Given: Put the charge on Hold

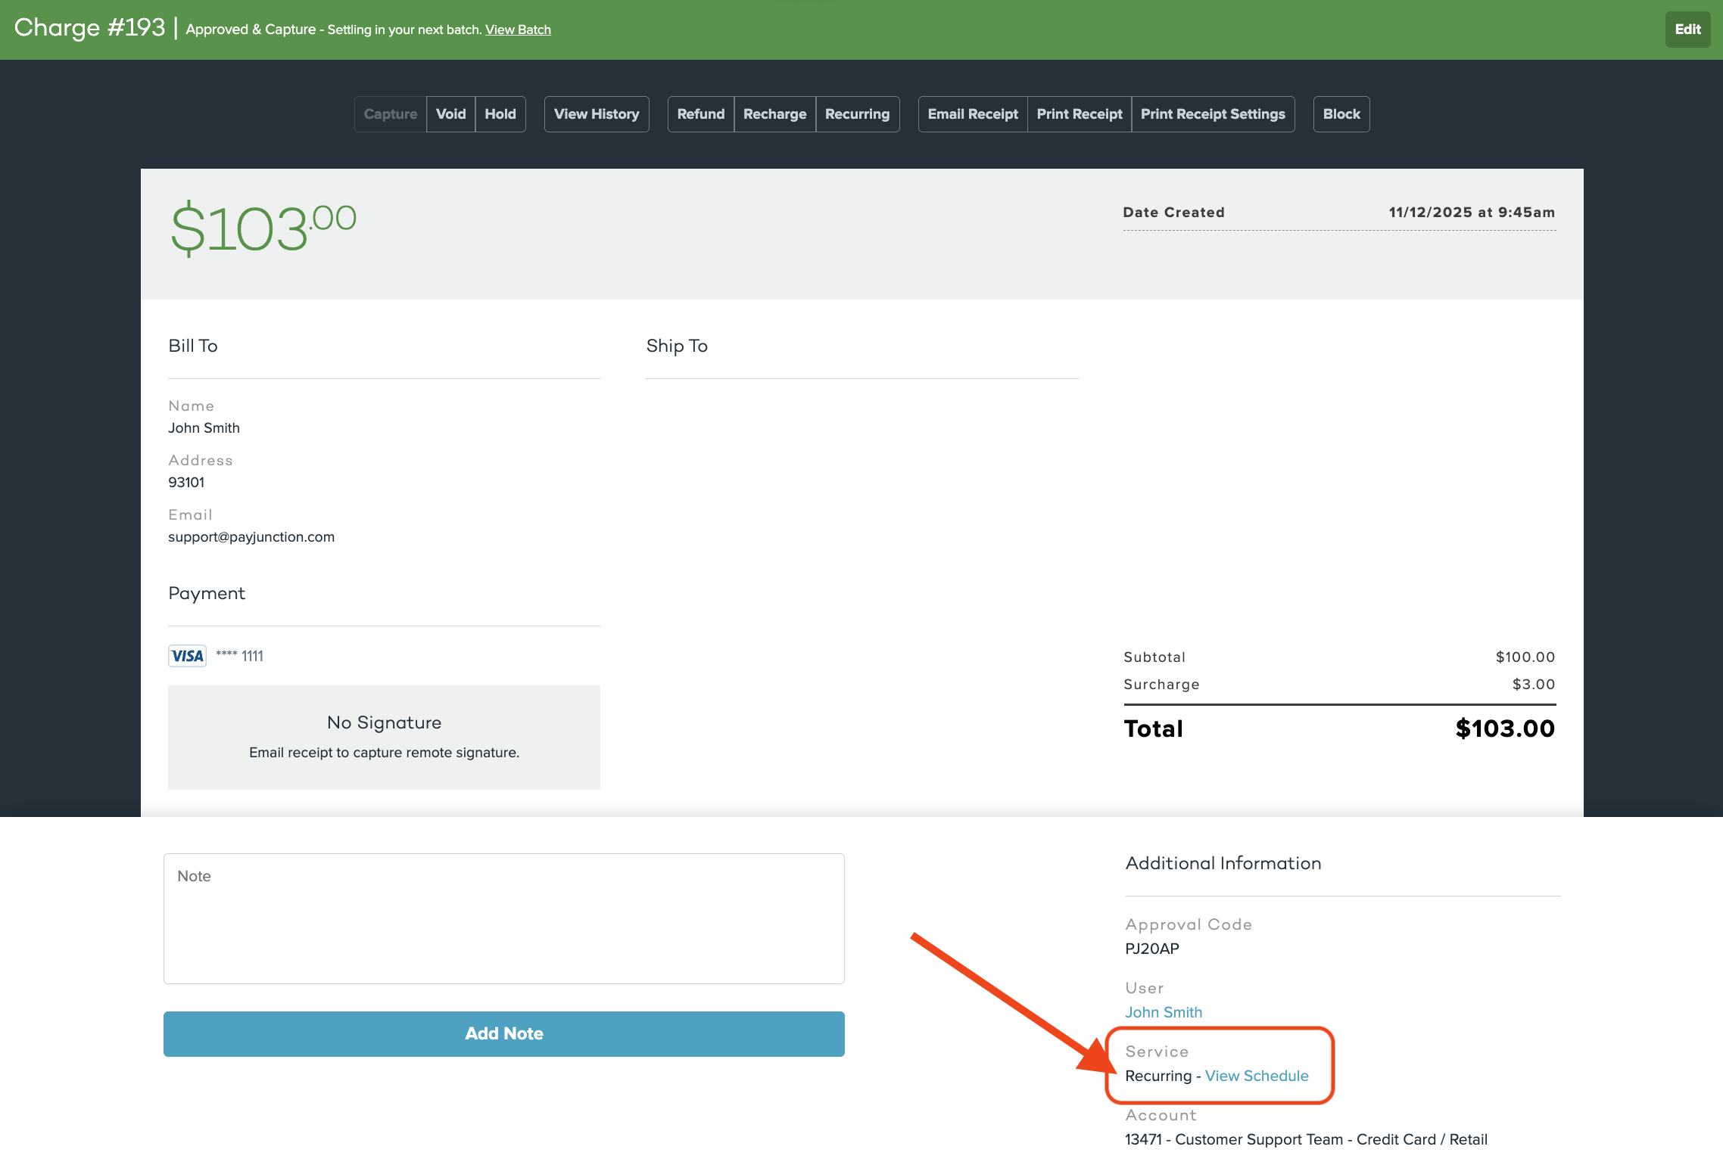Looking at the screenshot, I should point(500,114).
